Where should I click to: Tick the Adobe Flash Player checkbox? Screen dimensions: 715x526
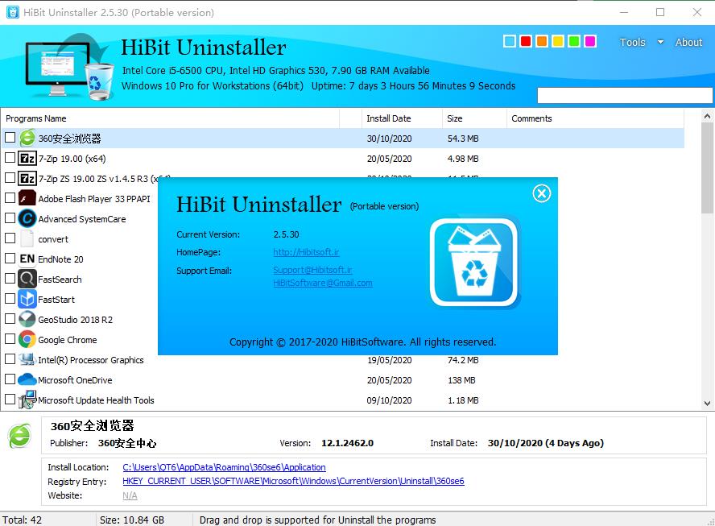click(x=10, y=197)
